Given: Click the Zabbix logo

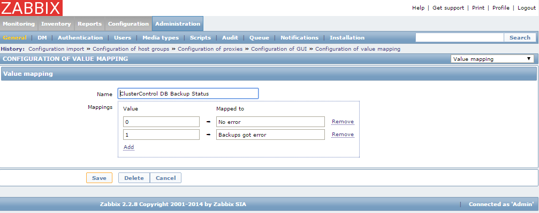Looking at the screenshot, I should point(31,8).
